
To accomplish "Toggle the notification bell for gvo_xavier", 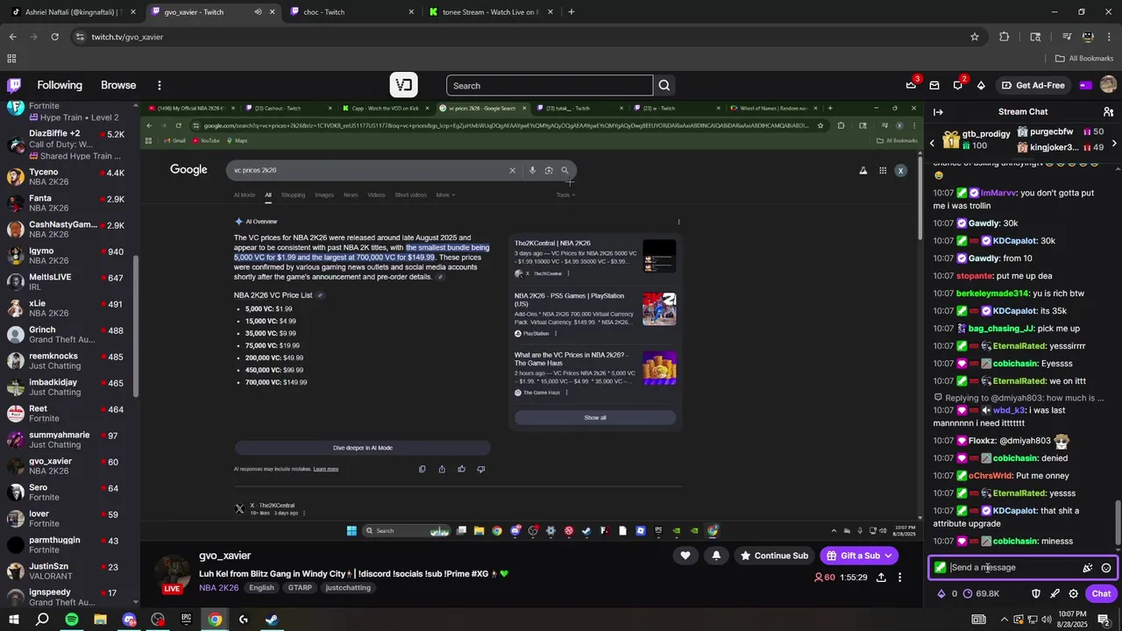I will tap(716, 555).
